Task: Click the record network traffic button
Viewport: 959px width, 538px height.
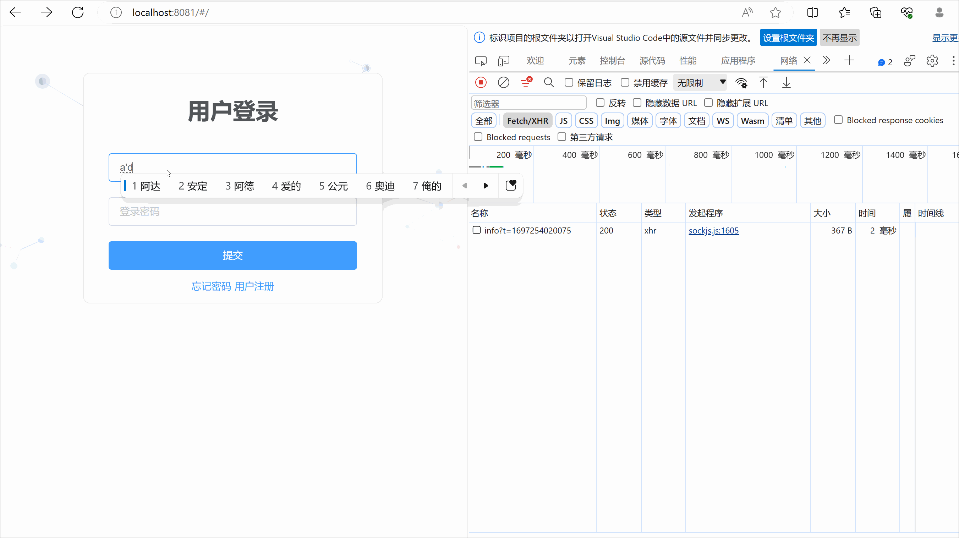Action: click(480, 82)
